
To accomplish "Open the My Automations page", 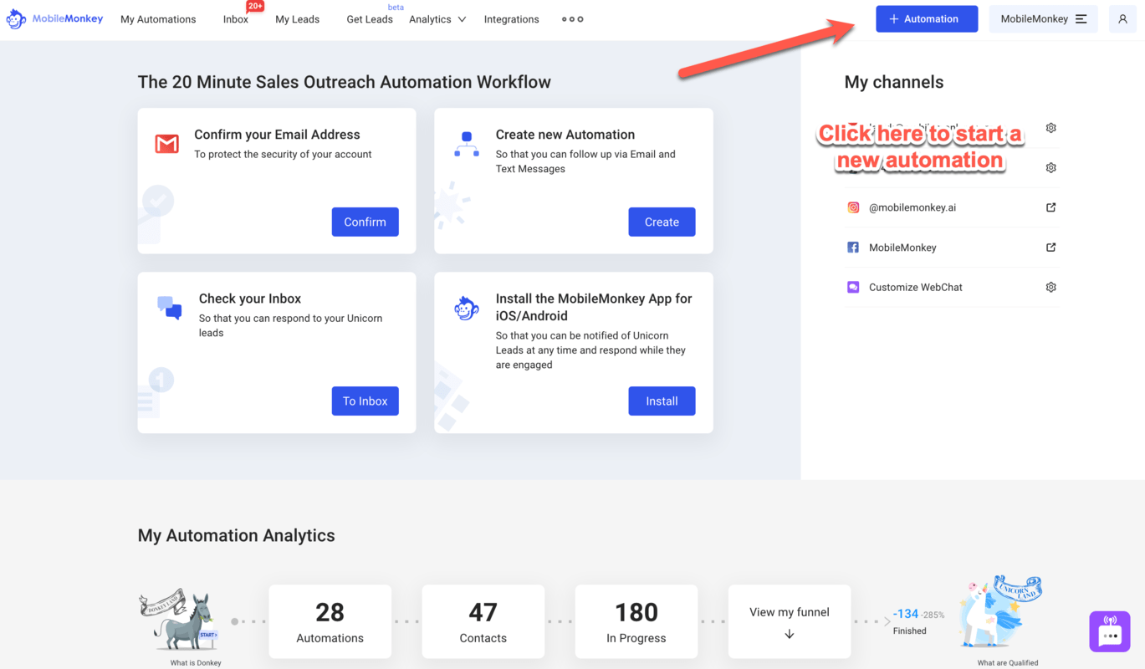I will pyautogui.click(x=158, y=19).
